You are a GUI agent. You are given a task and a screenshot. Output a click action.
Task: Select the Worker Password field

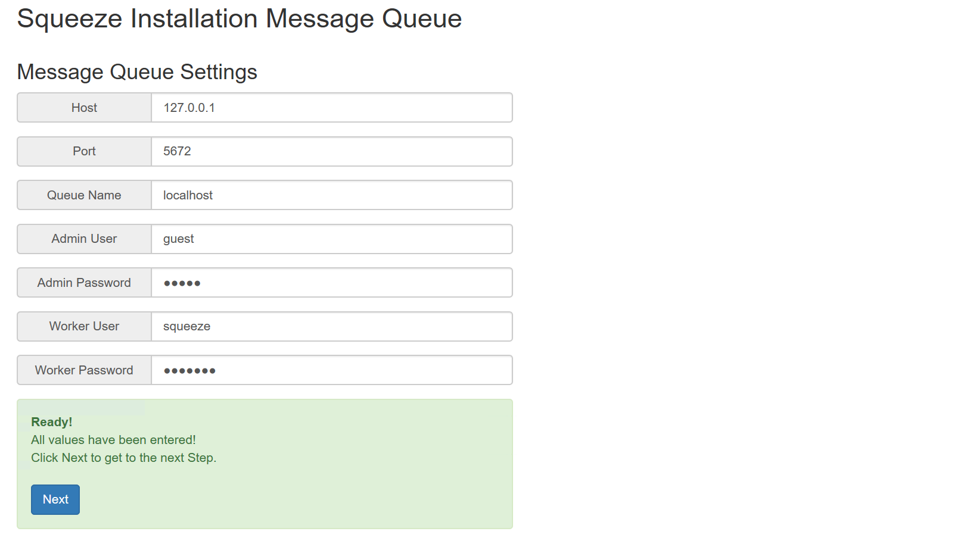[x=331, y=370]
